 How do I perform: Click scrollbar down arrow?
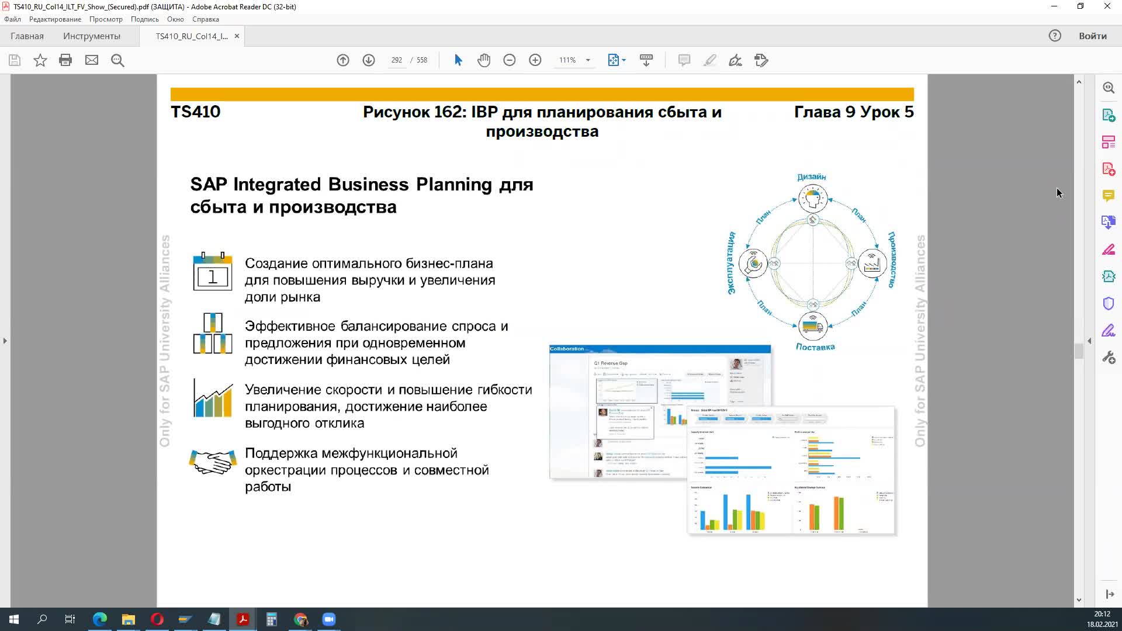coord(1079,600)
